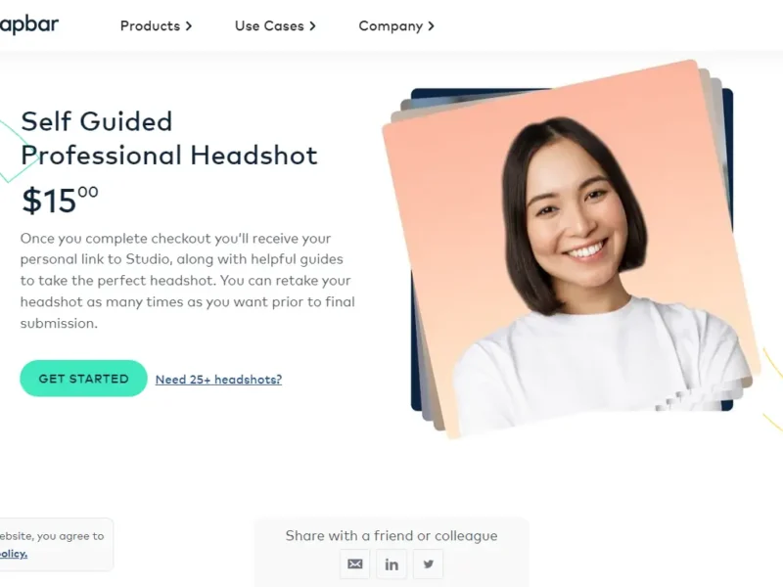Open the Company menu
This screenshot has height=587, width=783.
391,26
